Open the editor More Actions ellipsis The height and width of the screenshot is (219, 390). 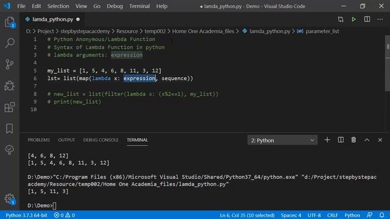(380, 19)
